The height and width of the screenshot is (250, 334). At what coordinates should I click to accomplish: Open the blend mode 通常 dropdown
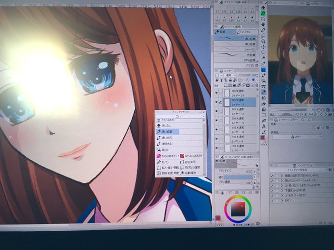pos(230,75)
